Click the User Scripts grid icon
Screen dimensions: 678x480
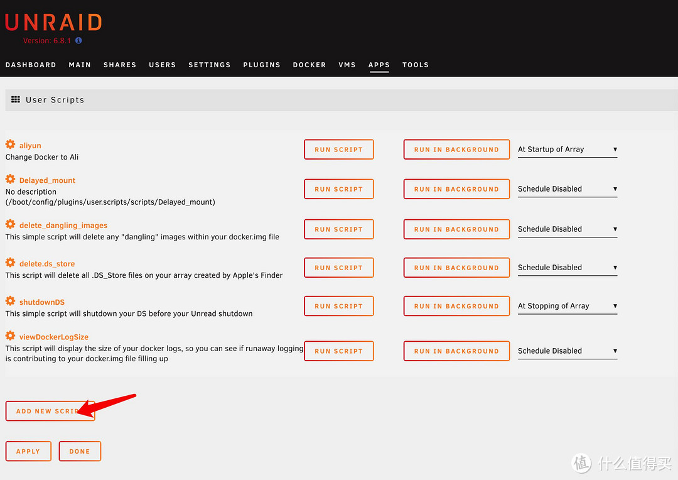point(16,99)
